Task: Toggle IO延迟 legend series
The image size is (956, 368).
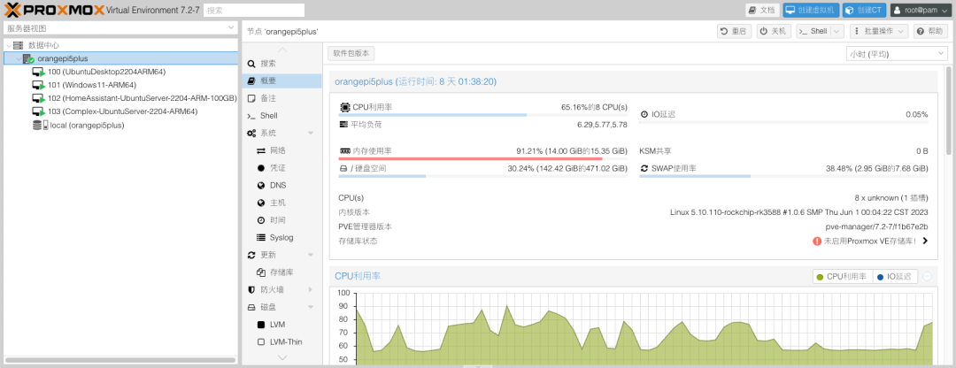Action: tap(895, 277)
